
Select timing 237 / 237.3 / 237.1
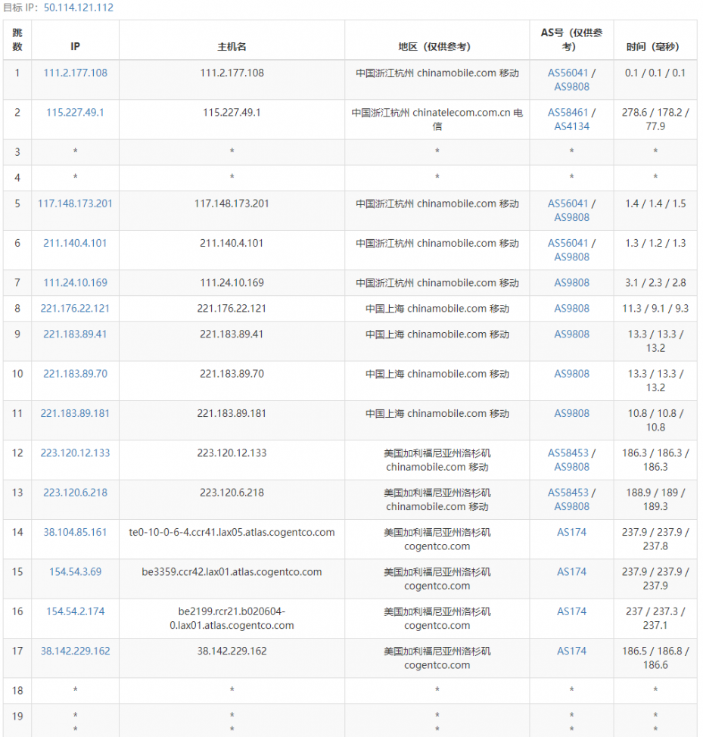pos(655,618)
